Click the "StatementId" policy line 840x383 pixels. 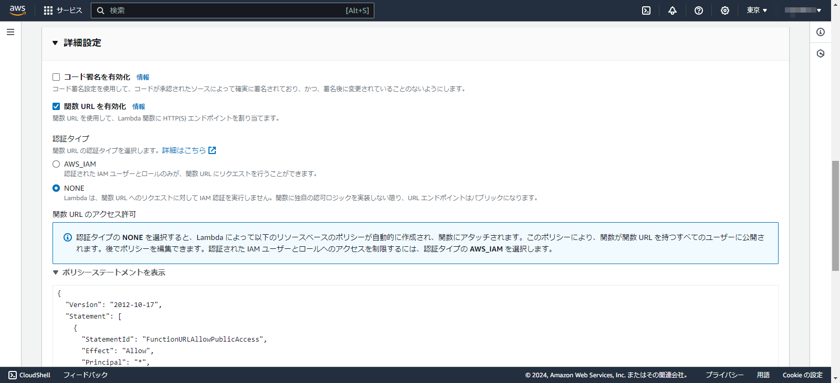174,340
